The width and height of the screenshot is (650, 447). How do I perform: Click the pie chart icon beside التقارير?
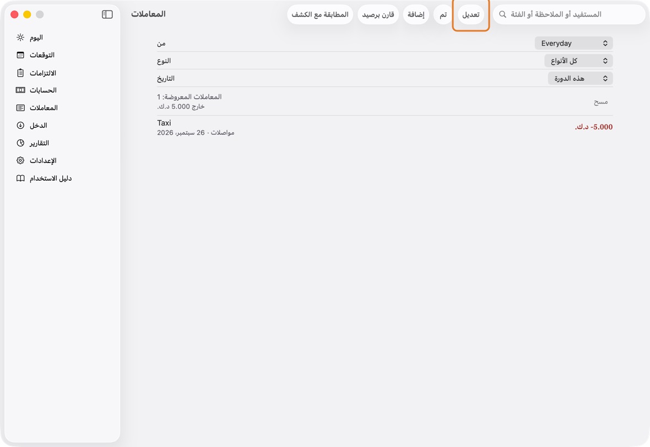pos(20,143)
